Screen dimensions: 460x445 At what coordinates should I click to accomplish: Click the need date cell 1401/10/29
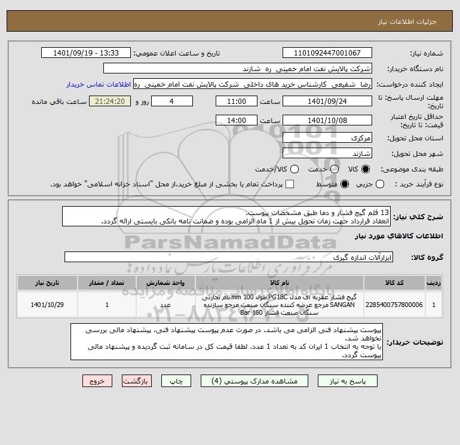[x=47, y=305]
